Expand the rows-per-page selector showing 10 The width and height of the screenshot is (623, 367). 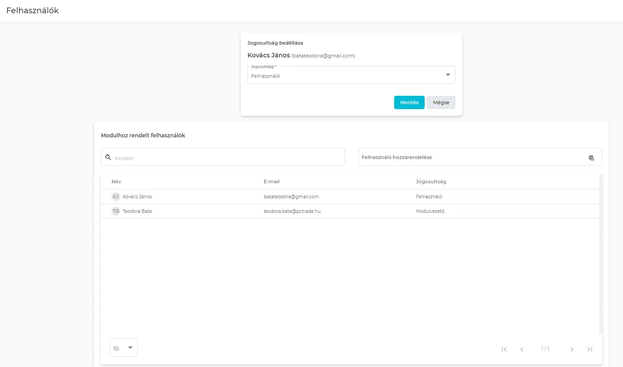124,348
